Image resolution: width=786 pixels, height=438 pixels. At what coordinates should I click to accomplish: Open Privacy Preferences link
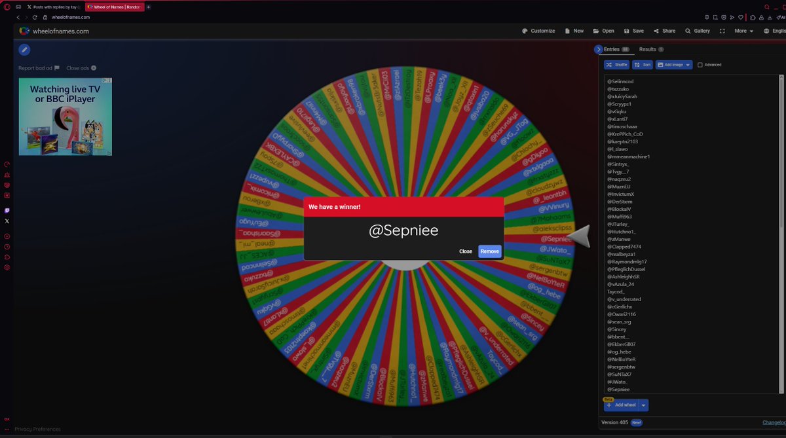37,429
